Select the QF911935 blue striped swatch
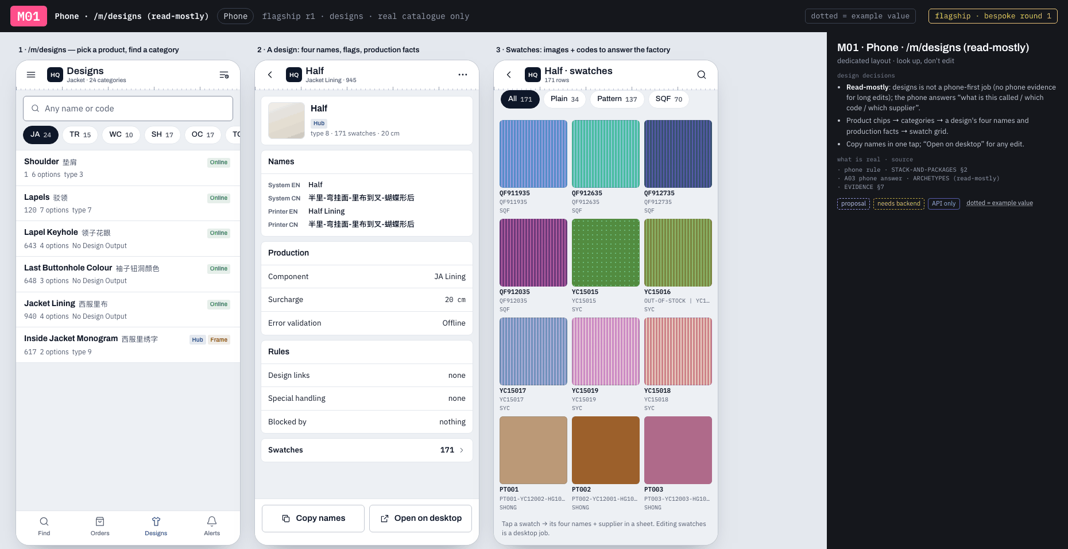Image resolution: width=1068 pixels, height=549 pixels. (533, 154)
